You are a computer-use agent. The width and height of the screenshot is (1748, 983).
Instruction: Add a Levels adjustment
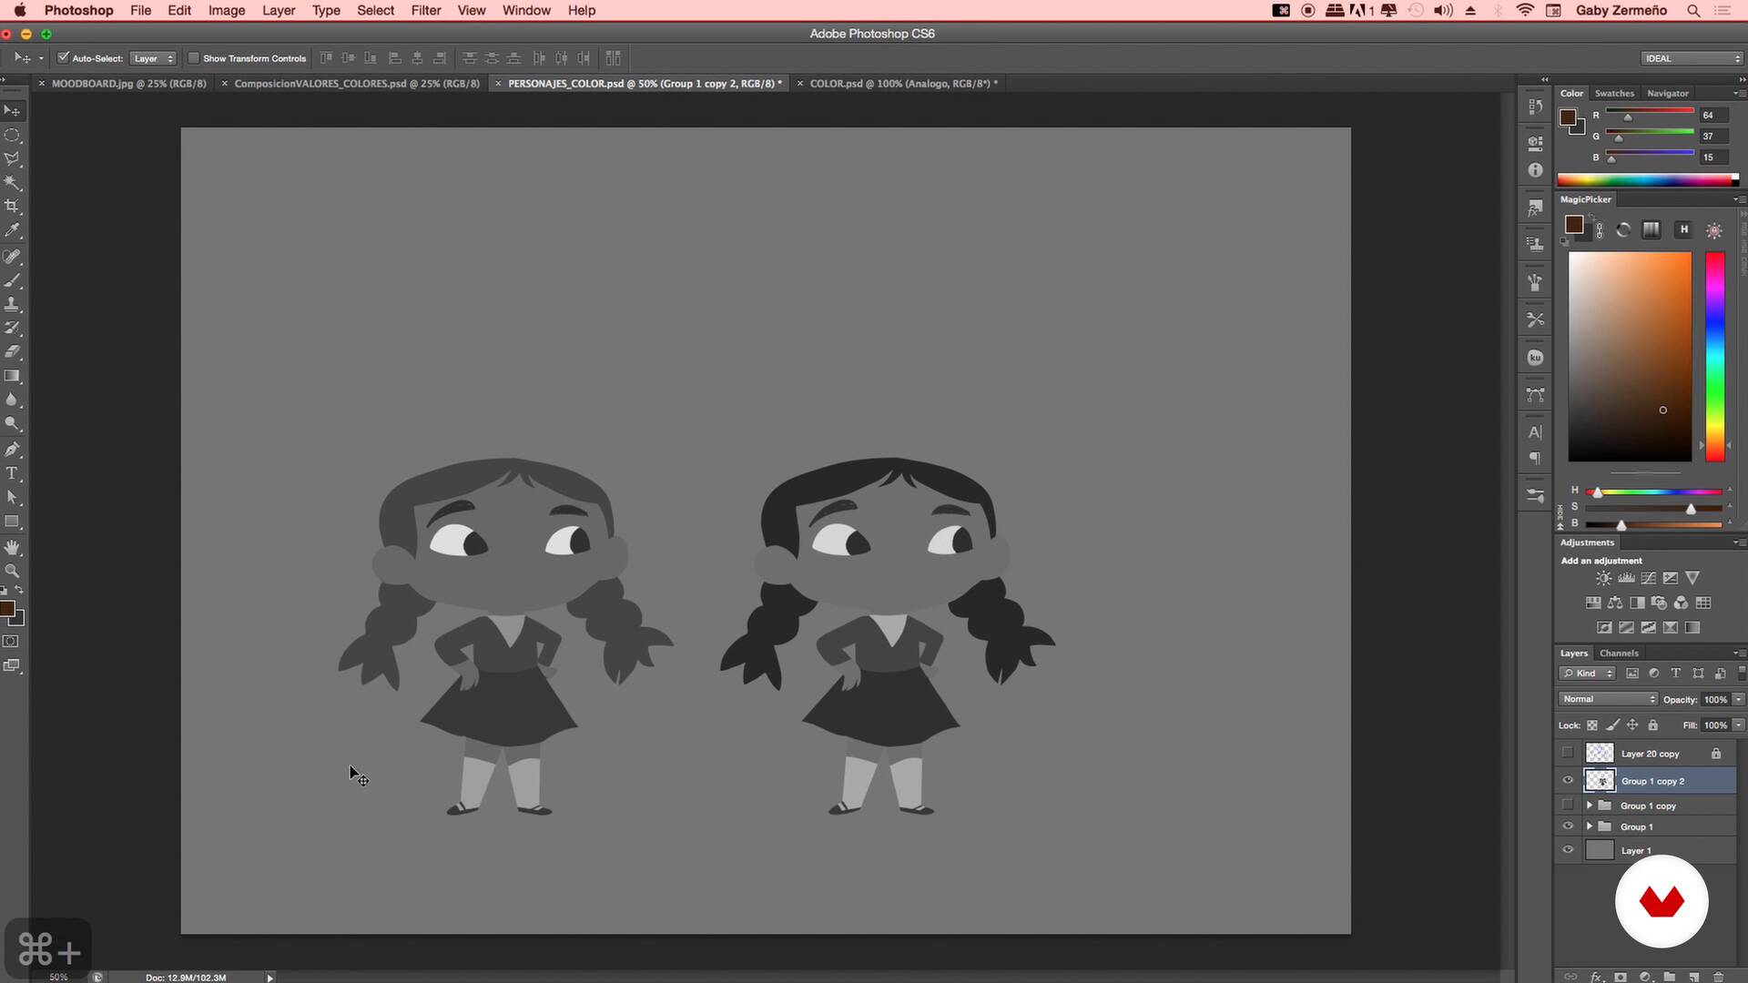pos(1626,578)
